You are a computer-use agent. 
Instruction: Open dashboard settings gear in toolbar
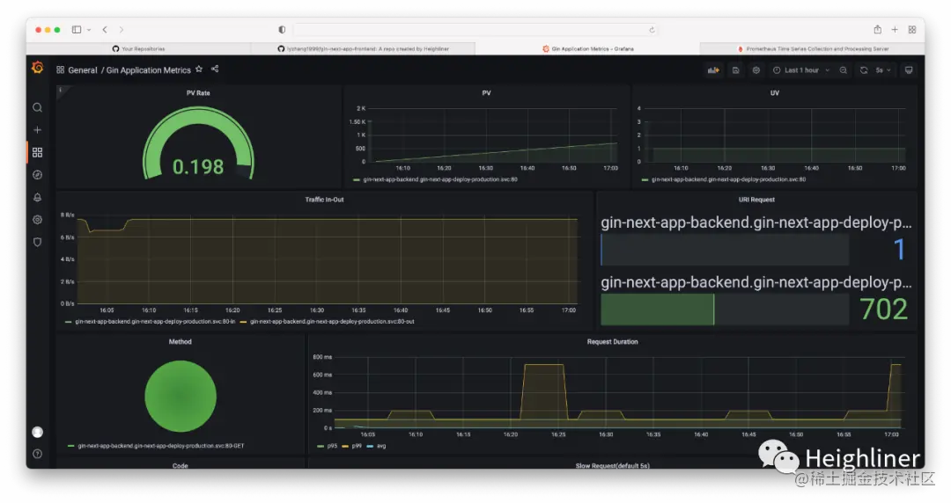tap(756, 70)
